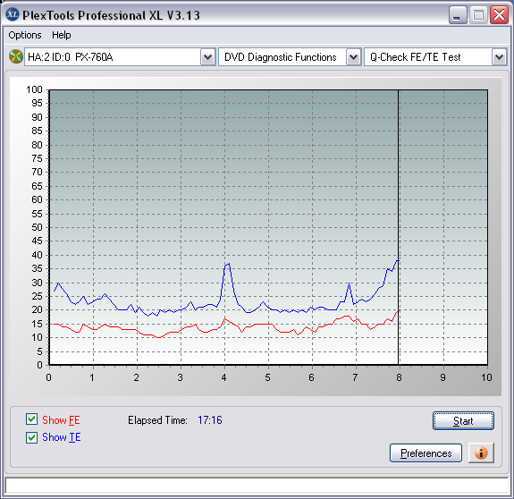Click the red Show FE label

click(61, 420)
